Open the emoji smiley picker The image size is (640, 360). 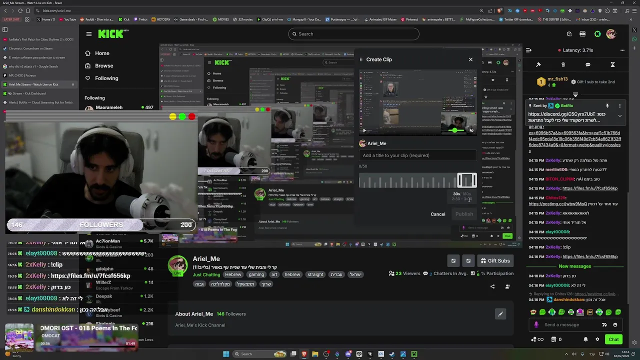coord(615,325)
